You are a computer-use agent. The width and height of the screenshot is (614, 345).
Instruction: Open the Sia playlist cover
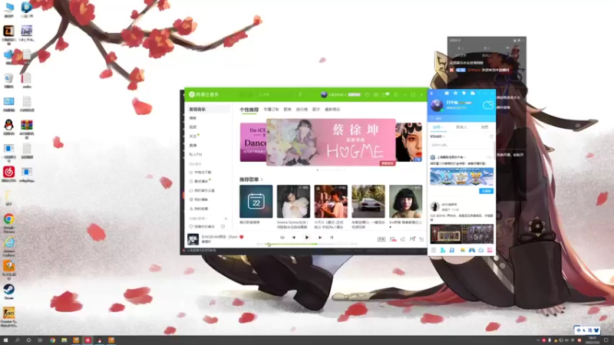406,202
